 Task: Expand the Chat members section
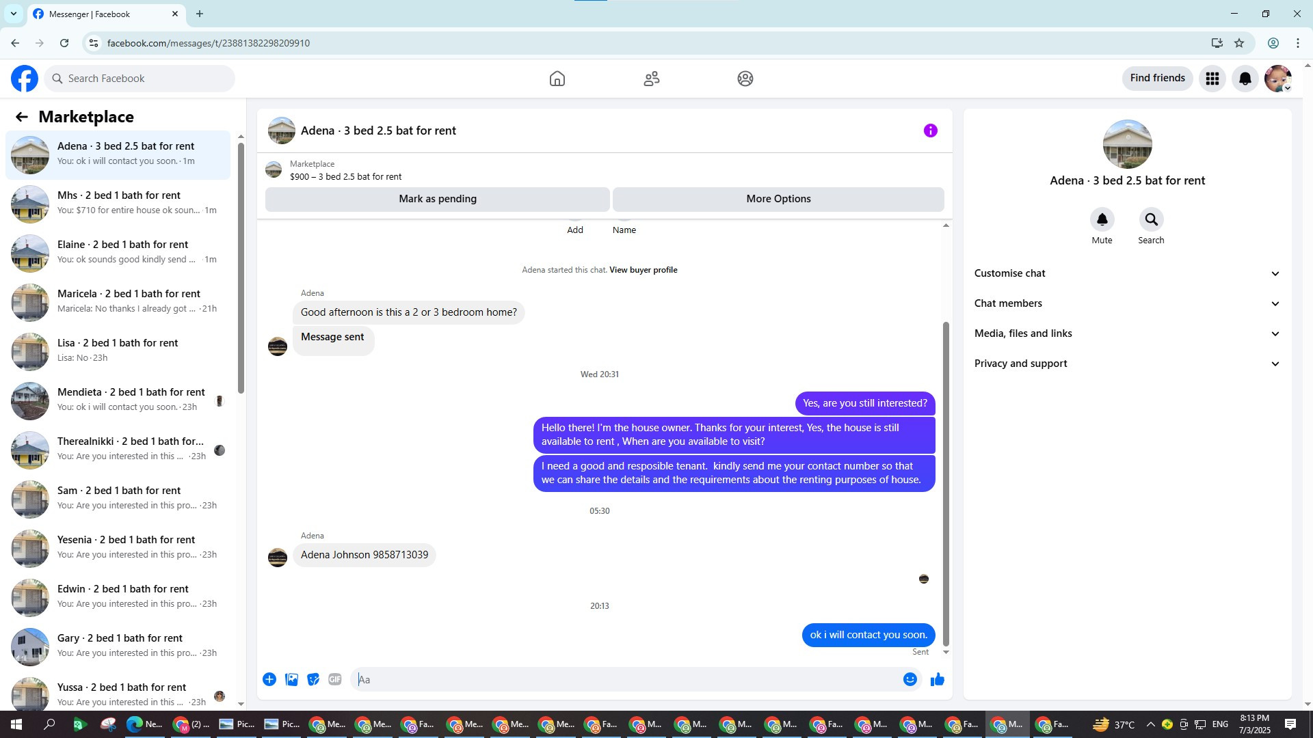[1127, 303]
